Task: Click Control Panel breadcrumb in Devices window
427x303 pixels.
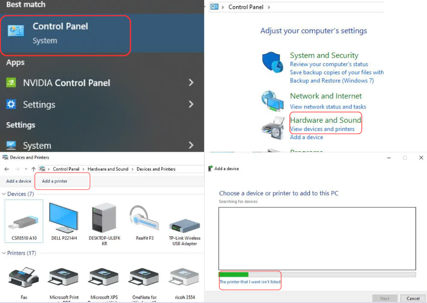Action: tap(66, 169)
